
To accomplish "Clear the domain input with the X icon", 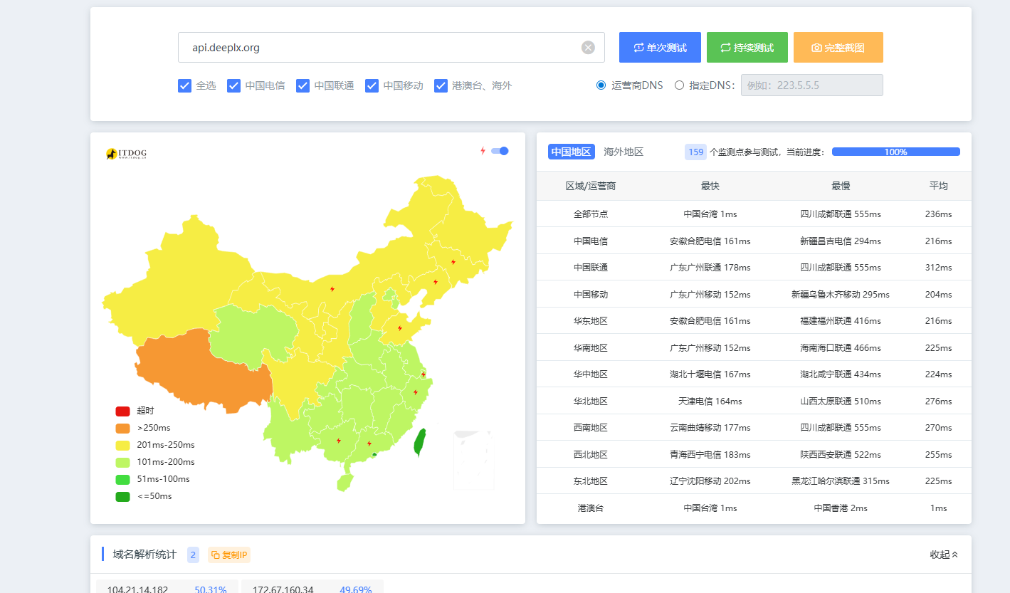I will (588, 48).
